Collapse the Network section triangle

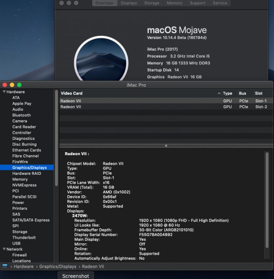pos(4,249)
